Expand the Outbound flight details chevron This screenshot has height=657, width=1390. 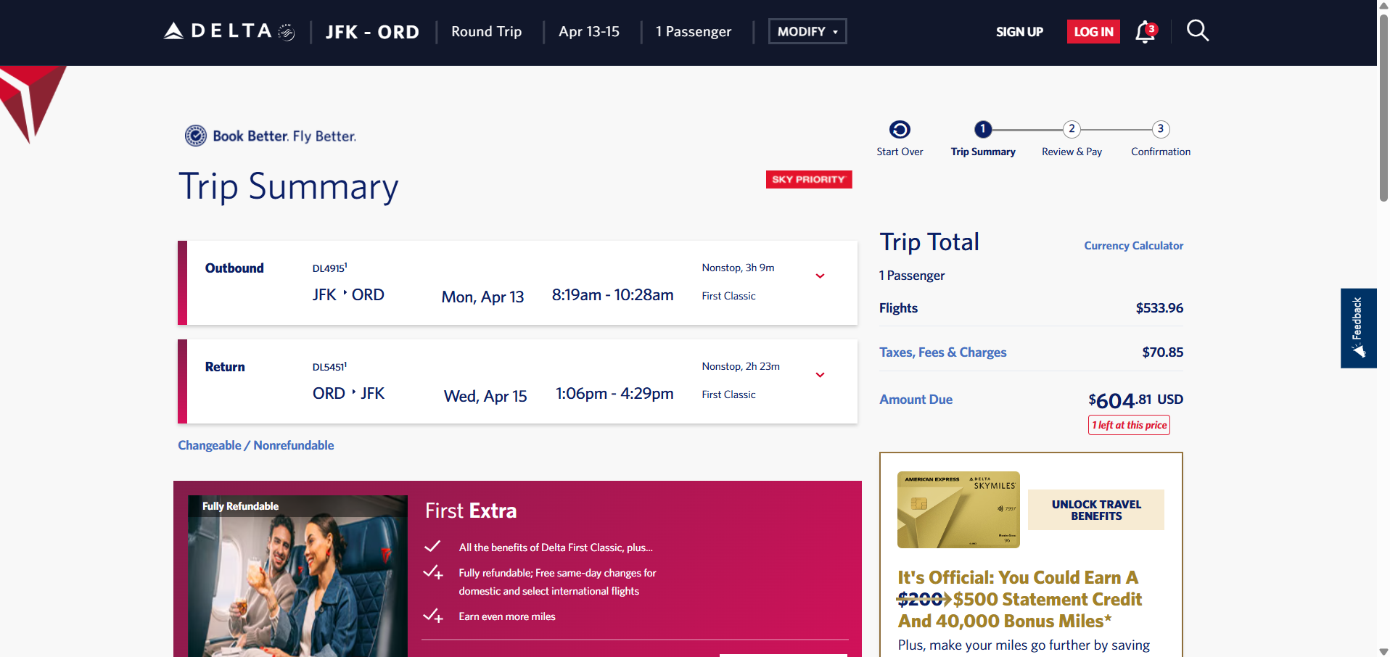click(x=820, y=276)
